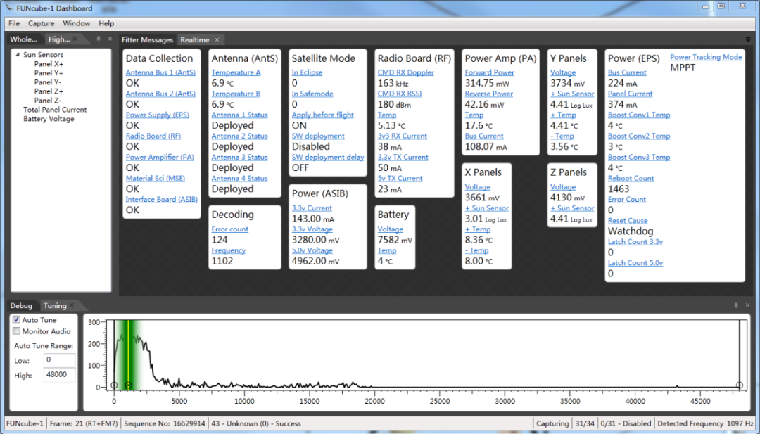Close the High... tab

pyautogui.click(x=75, y=39)
